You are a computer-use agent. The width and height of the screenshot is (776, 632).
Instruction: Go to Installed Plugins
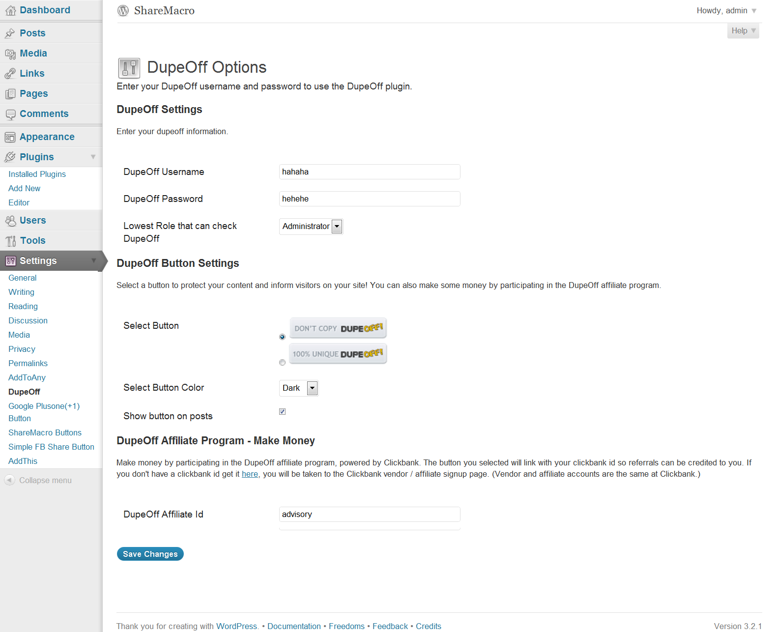[x=37, y=174]
